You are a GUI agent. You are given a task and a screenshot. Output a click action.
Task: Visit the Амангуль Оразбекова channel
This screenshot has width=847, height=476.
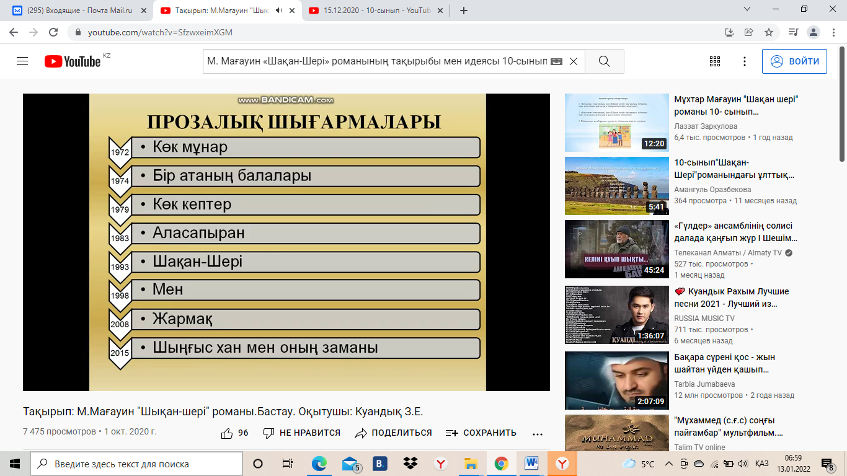click(x=712, y=190)
